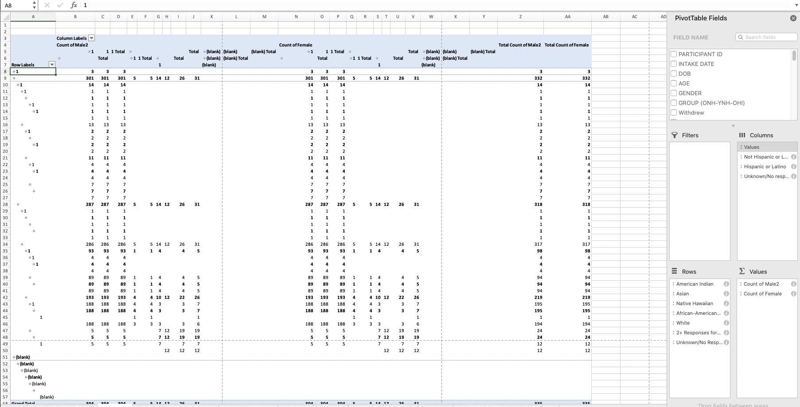Check the GROUP (ONH-YNH-OHI) field
The width and height of the screenshot is (800, 407).
674,103
